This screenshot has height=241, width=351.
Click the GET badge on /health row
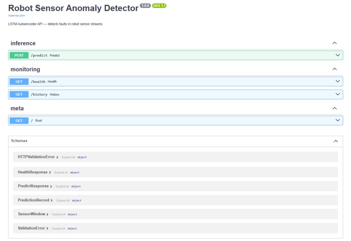19,82
